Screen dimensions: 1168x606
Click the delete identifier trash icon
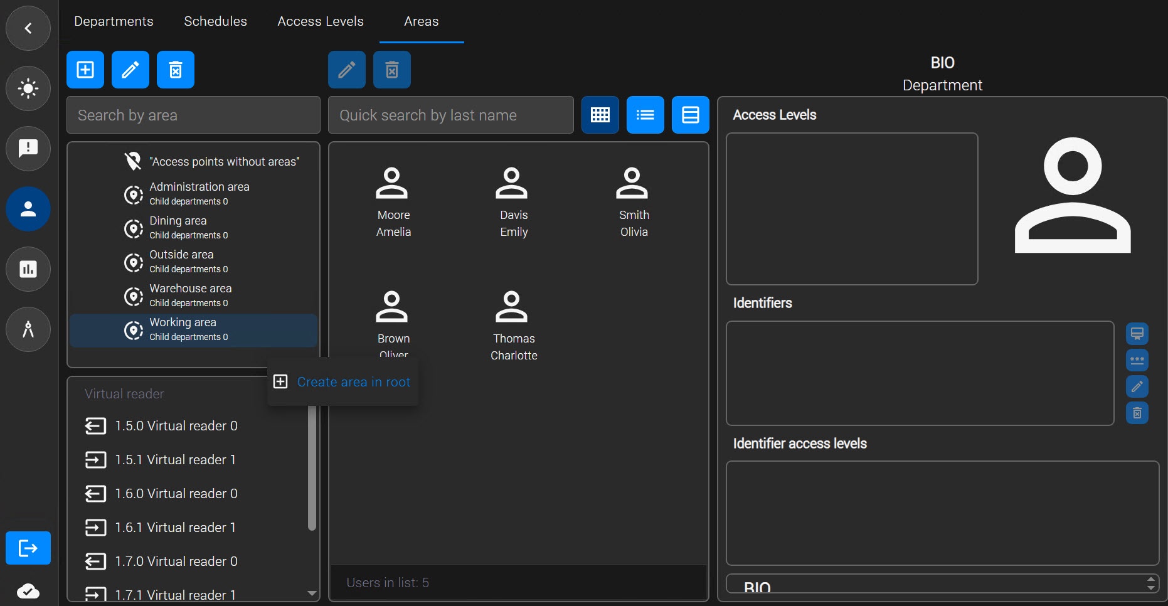coord(1137,413)
